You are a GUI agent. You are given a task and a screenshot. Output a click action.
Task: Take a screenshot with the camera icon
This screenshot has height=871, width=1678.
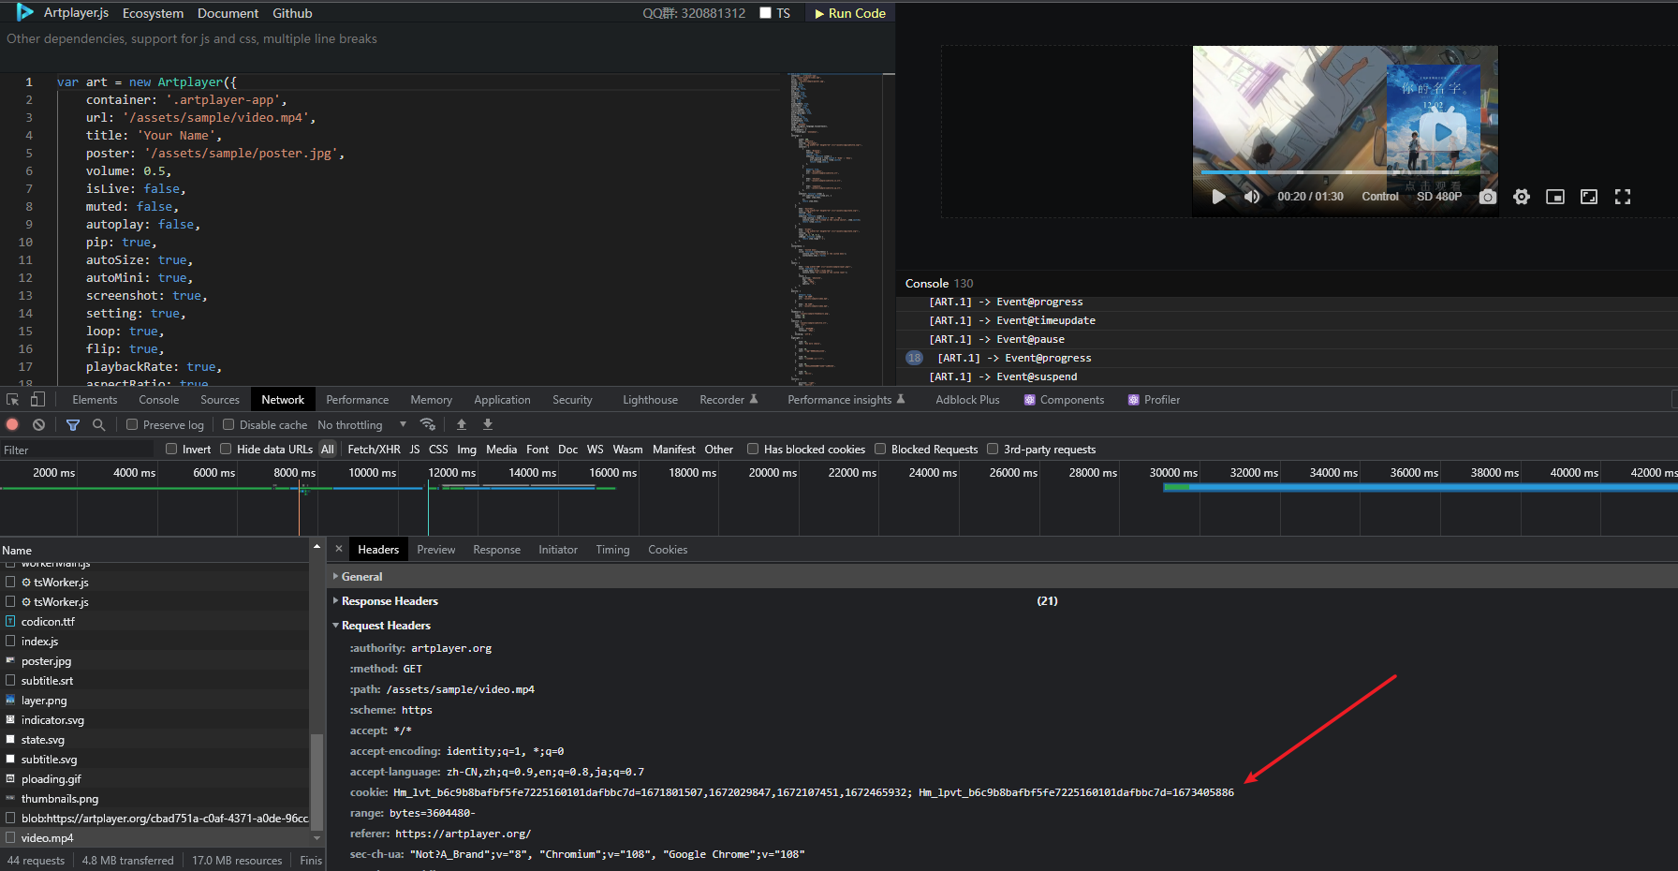pos(1488,197)
